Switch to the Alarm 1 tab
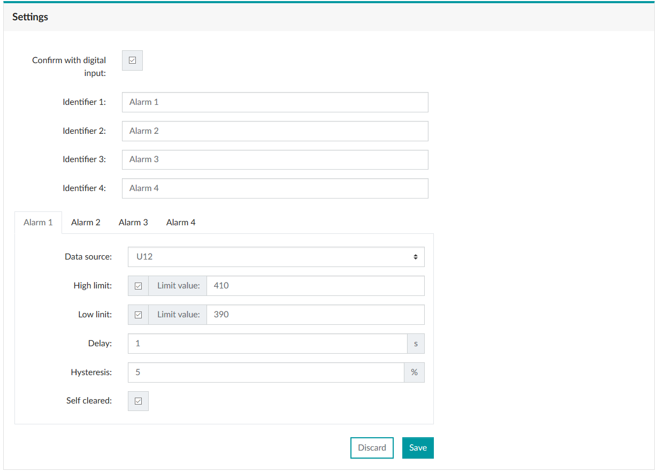Image resolution: width=658 pixels, height=472 pixels. point(38,222)
